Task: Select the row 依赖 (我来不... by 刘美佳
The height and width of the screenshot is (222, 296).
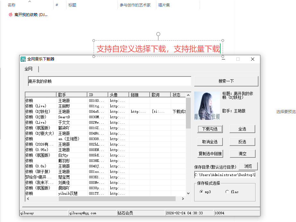Action: (106, 183)
